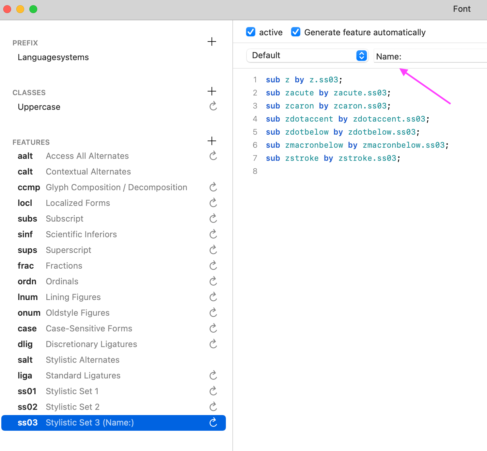
Task: Add a new class with the plus icon
Action: pyautogui.click(x=212, y=91)
